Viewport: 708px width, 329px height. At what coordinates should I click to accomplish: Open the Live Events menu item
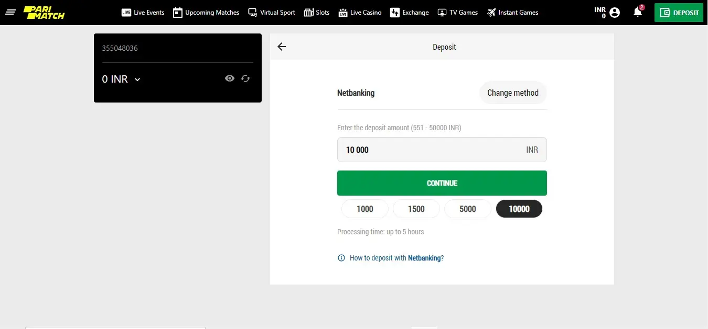pos(143,13)
